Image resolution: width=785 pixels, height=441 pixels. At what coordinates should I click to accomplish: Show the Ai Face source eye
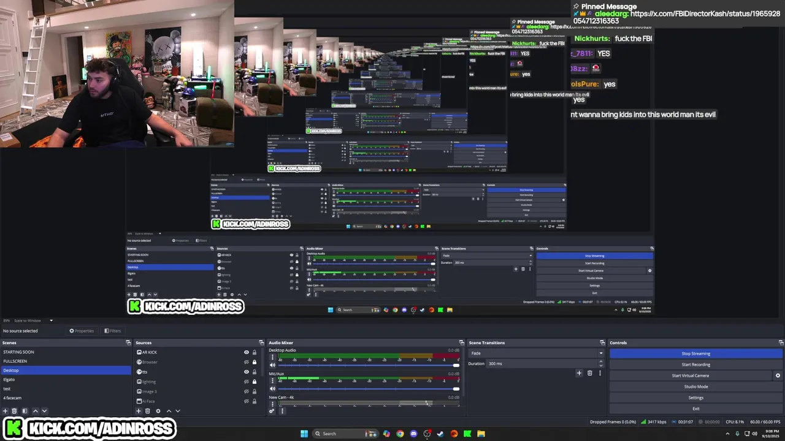pyautogui.click(x=247, y=401)
